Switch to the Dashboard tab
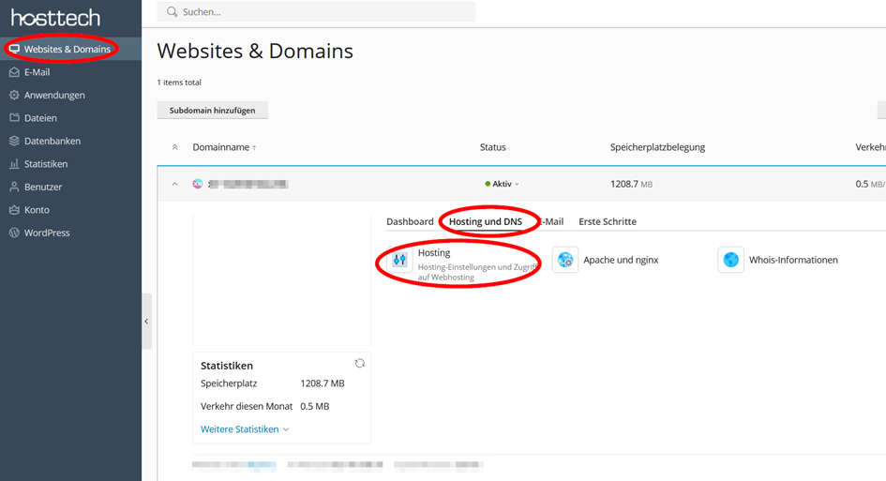The image size is (886, 481). tap(410, 221)
